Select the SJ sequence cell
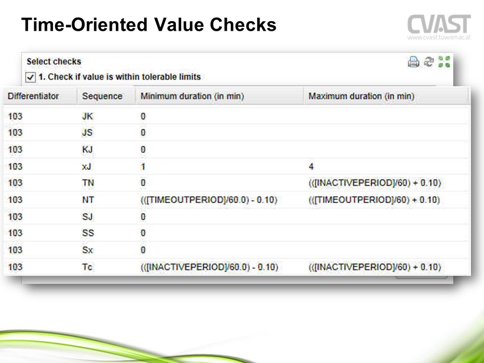 point(87,217)
